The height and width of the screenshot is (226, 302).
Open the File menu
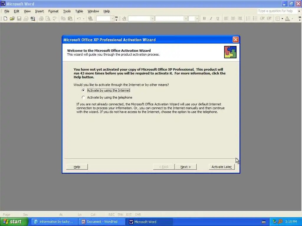(x=7, y=11)
